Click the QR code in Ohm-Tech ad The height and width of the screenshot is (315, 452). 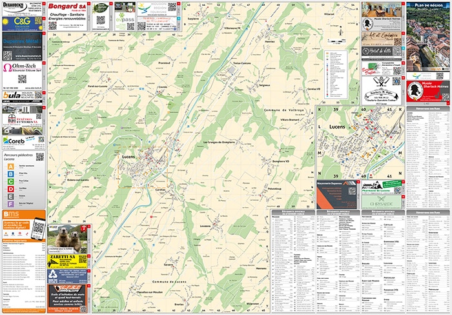click(x=22, y=79)
